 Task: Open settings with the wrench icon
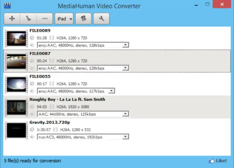coord(101,19)
